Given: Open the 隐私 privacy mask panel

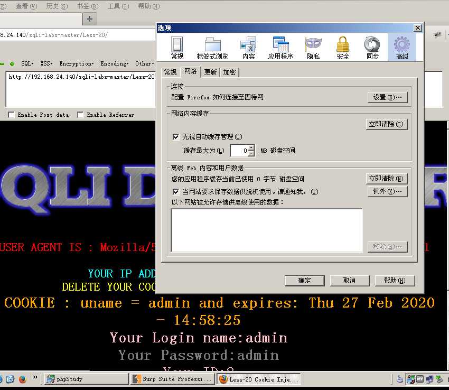Looking at the screenshot, I should [313, 48].
